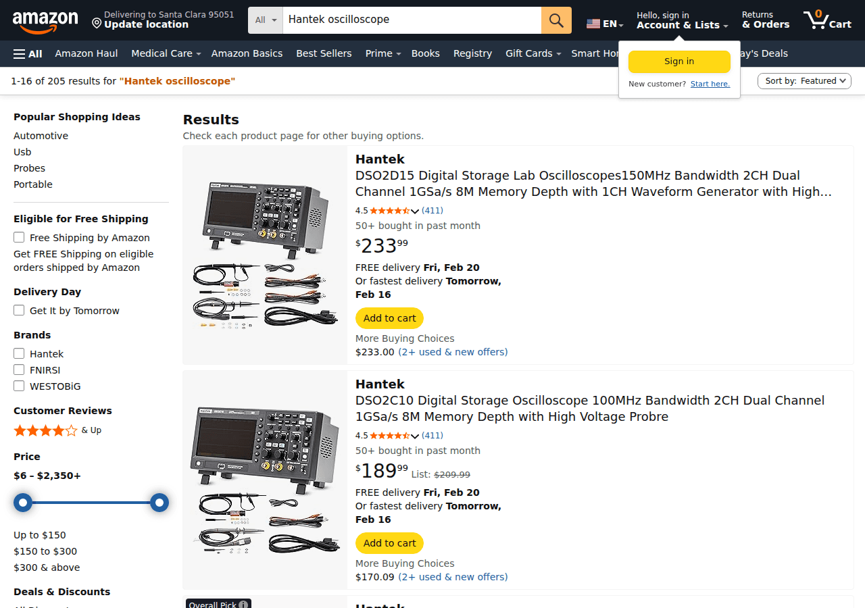865x608 pixels.
Task: Click the location pin Update location
Action: pyautogui.click(x=97, y=24)
